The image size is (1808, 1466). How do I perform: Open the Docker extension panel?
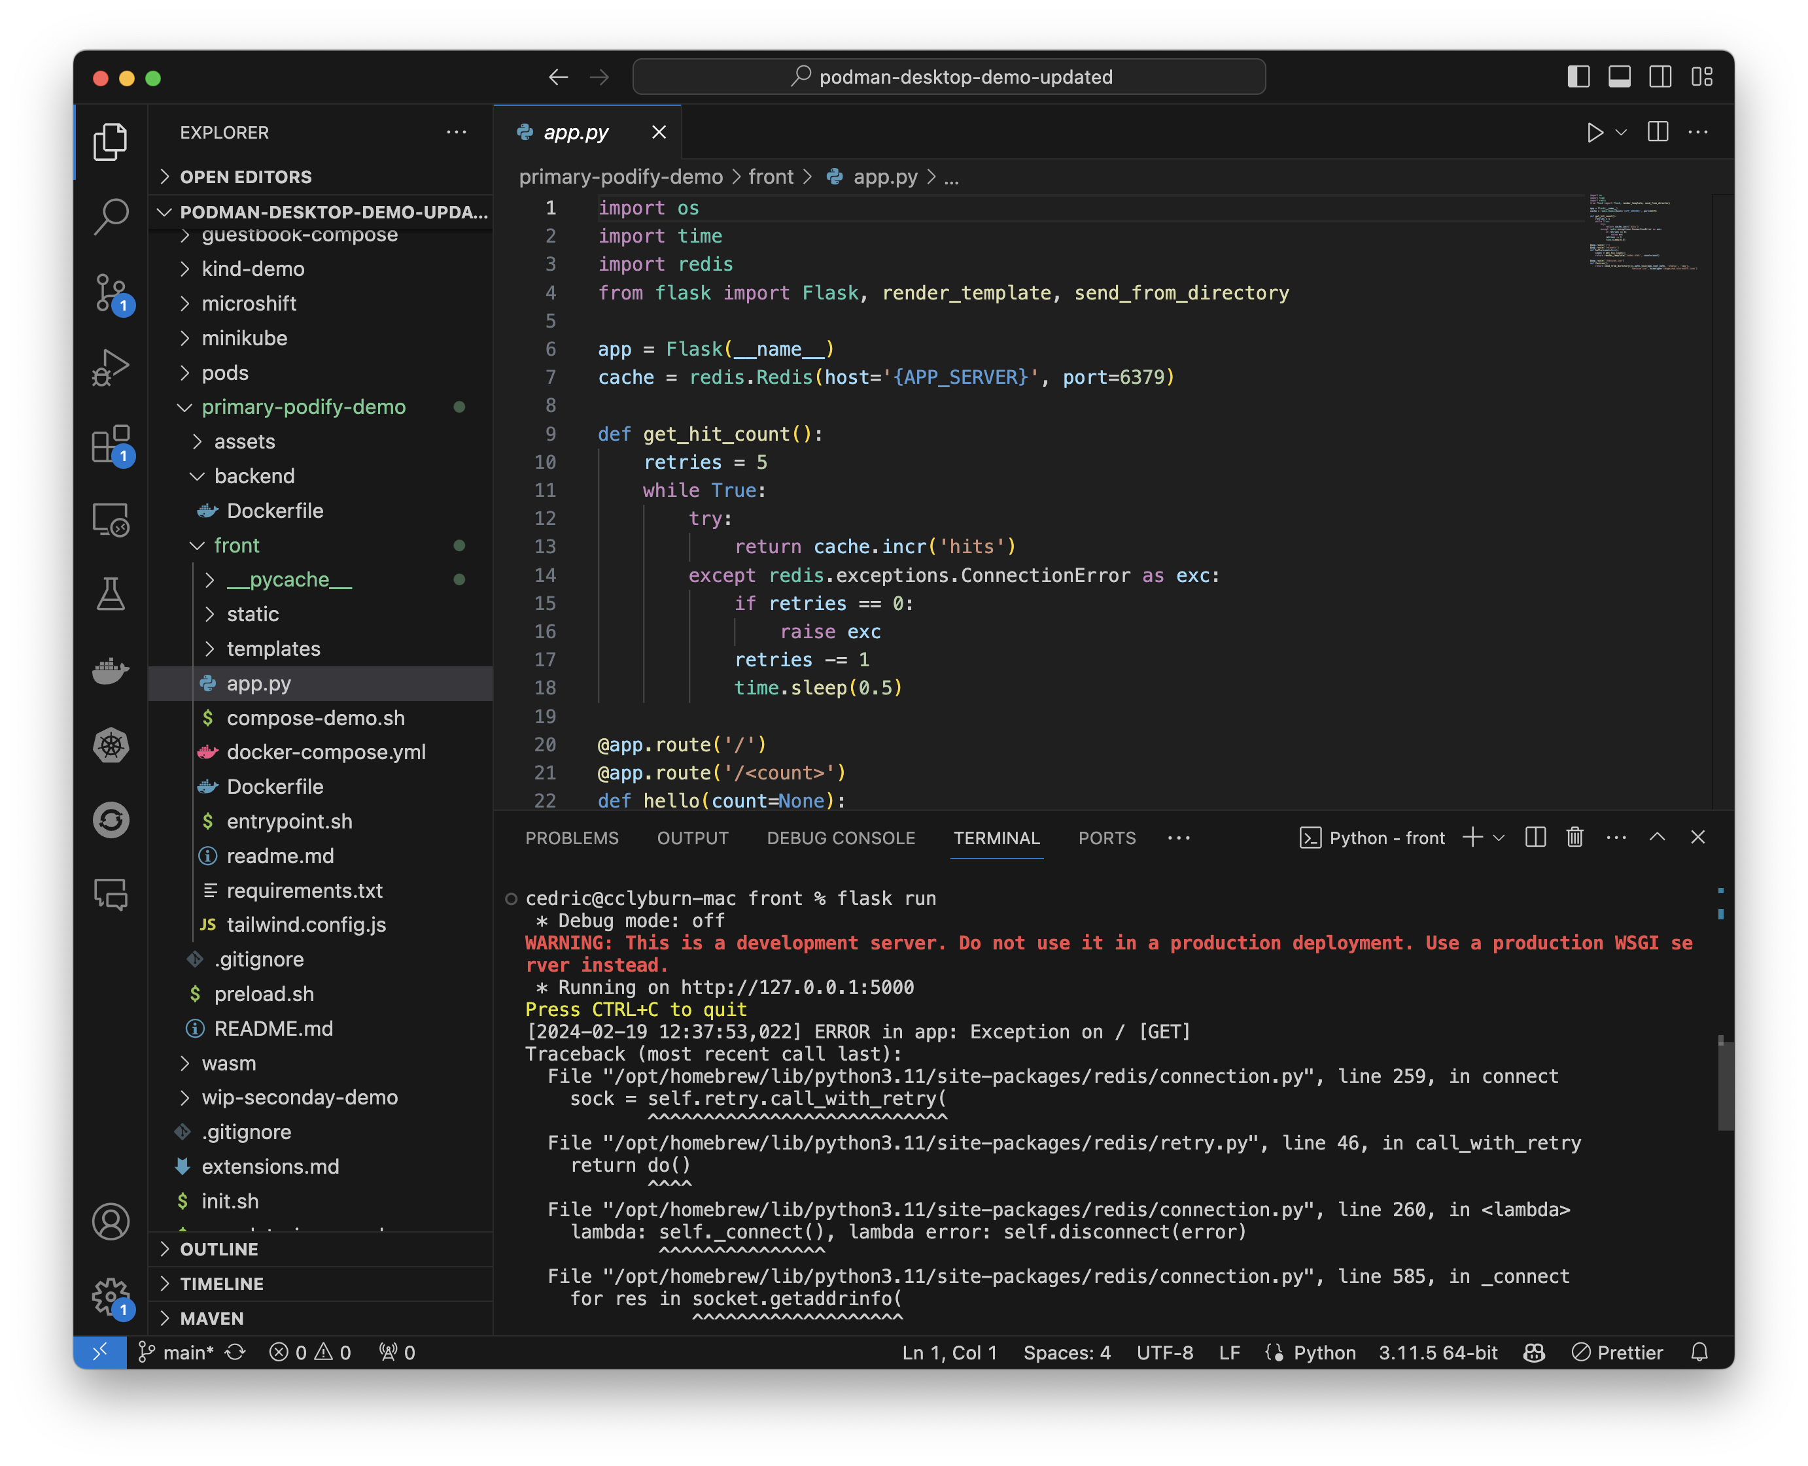[111, 670]
